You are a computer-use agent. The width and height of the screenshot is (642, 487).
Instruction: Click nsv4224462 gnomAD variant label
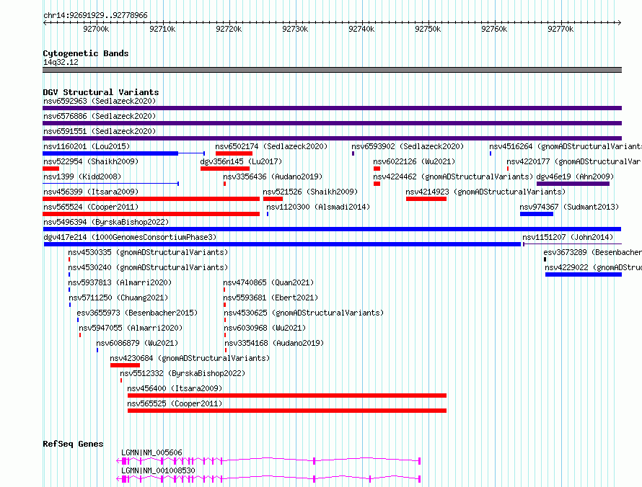453,177
